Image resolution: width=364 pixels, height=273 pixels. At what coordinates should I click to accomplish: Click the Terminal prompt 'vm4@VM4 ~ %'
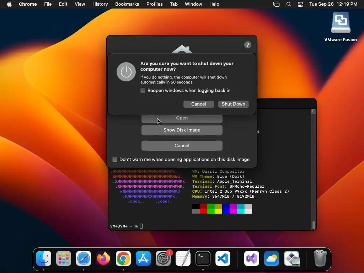(124, 226)
